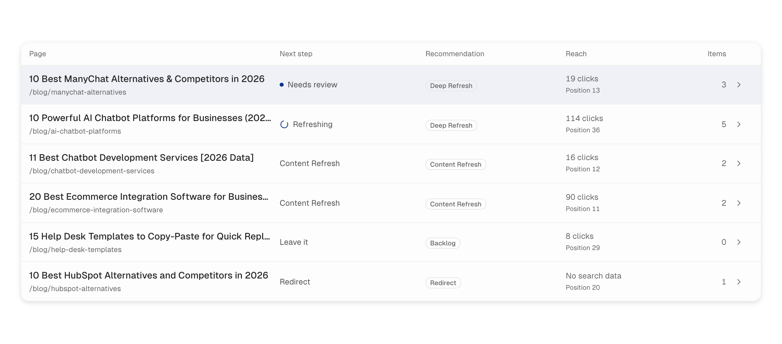Click 'Position 29' text
782x344 pixels.
click(x=583, y=248)
